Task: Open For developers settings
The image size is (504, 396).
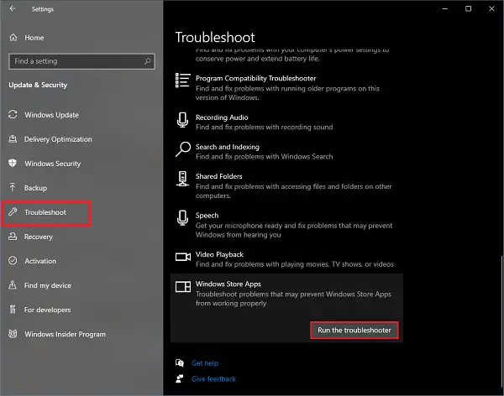Action: click(x=47, y=310)
